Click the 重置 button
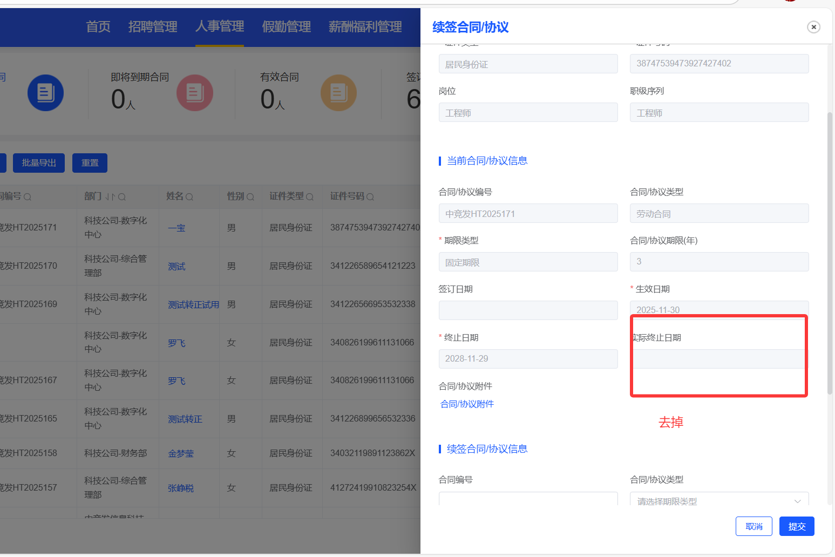 90,163
